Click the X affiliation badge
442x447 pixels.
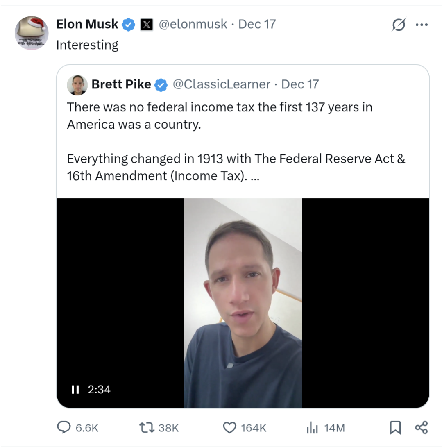coord(147,25)
